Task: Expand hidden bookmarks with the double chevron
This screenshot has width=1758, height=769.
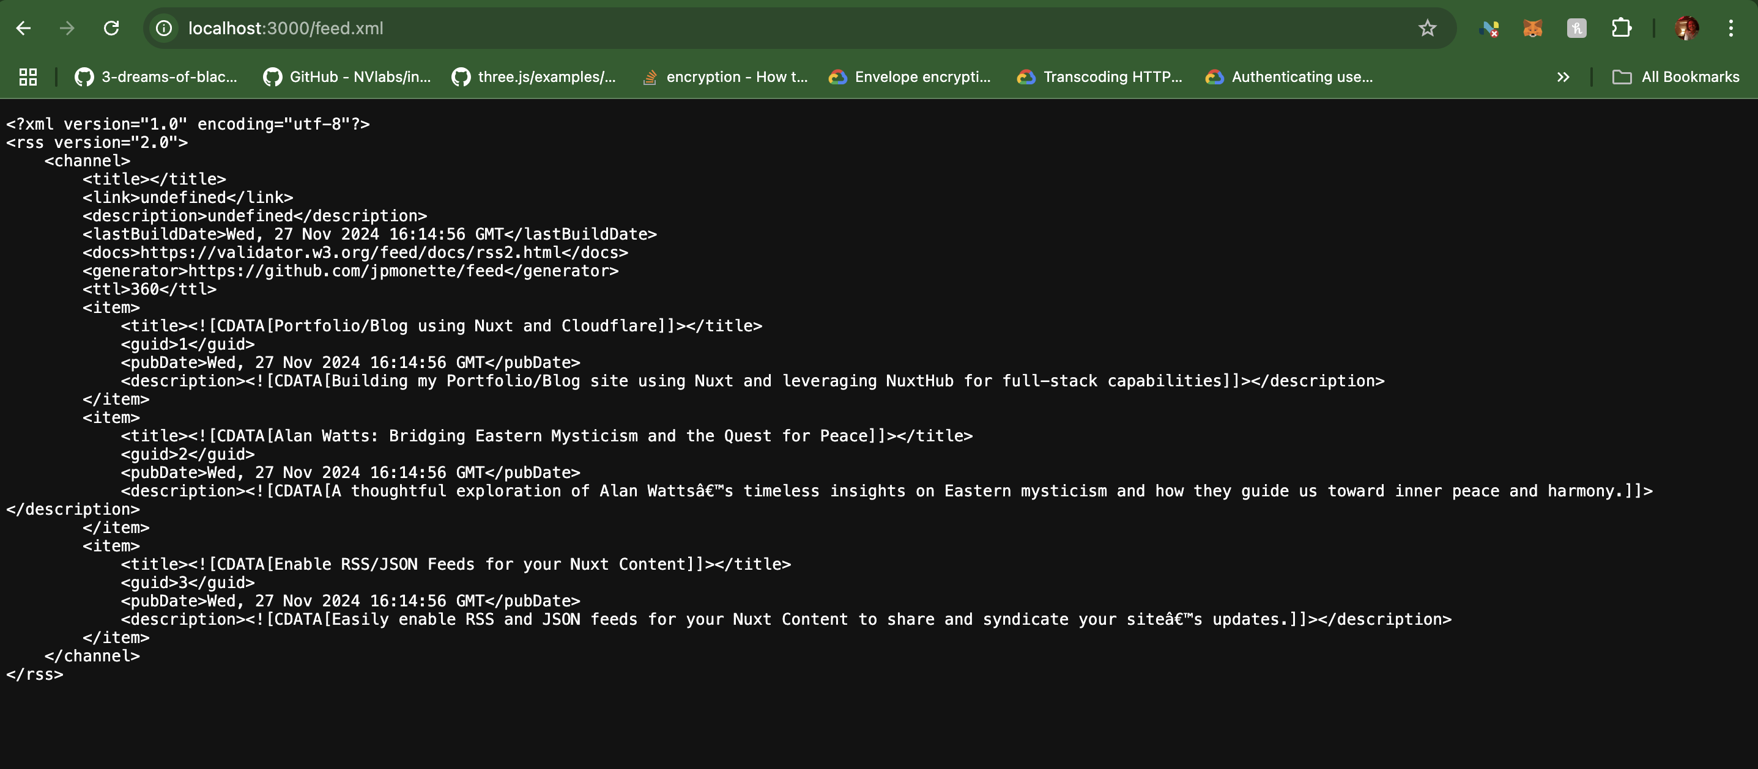Action: coord(1563,76)
